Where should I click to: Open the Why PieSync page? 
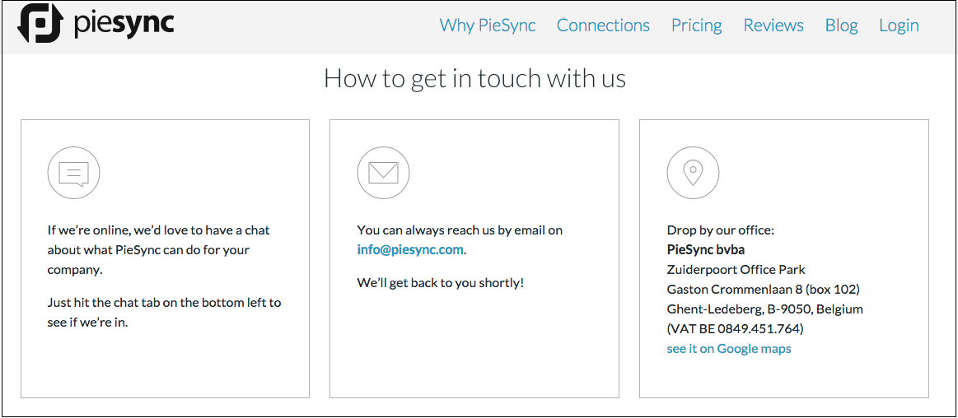(x=488, y=26)
